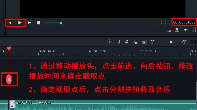Click the scissors split button on playhead
Image resolution: width=197 pixels, height=110 pixels.
coord(9,79)
